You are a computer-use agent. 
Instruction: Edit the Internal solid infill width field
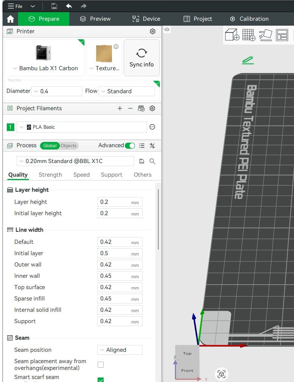tap(119, 310)
